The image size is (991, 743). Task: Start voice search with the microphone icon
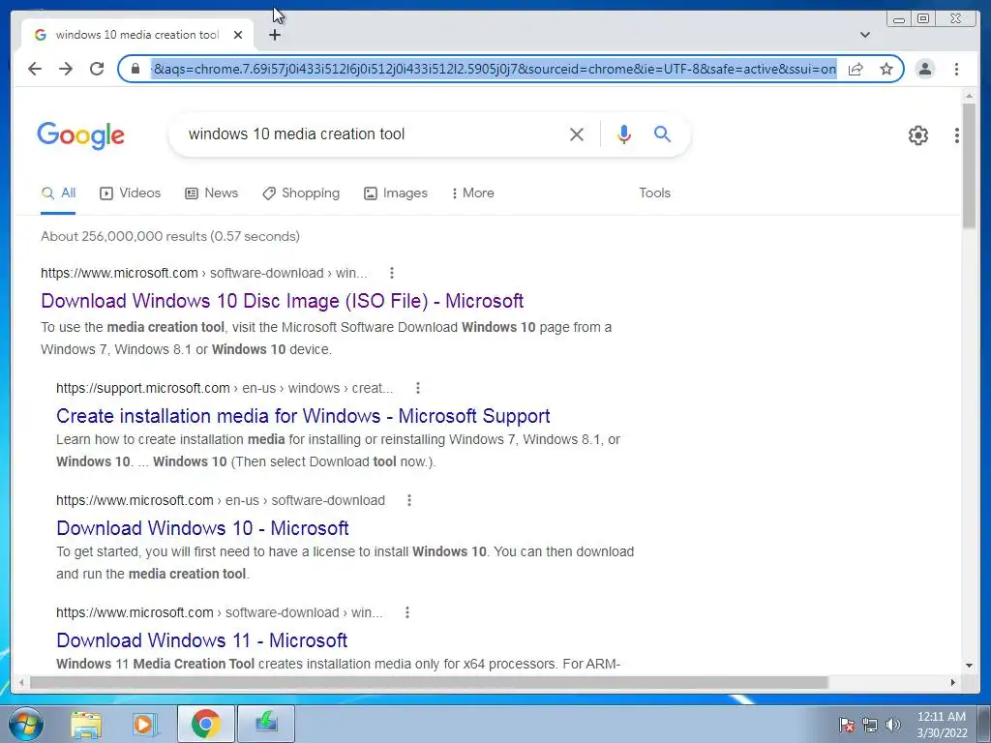[624, 134]
